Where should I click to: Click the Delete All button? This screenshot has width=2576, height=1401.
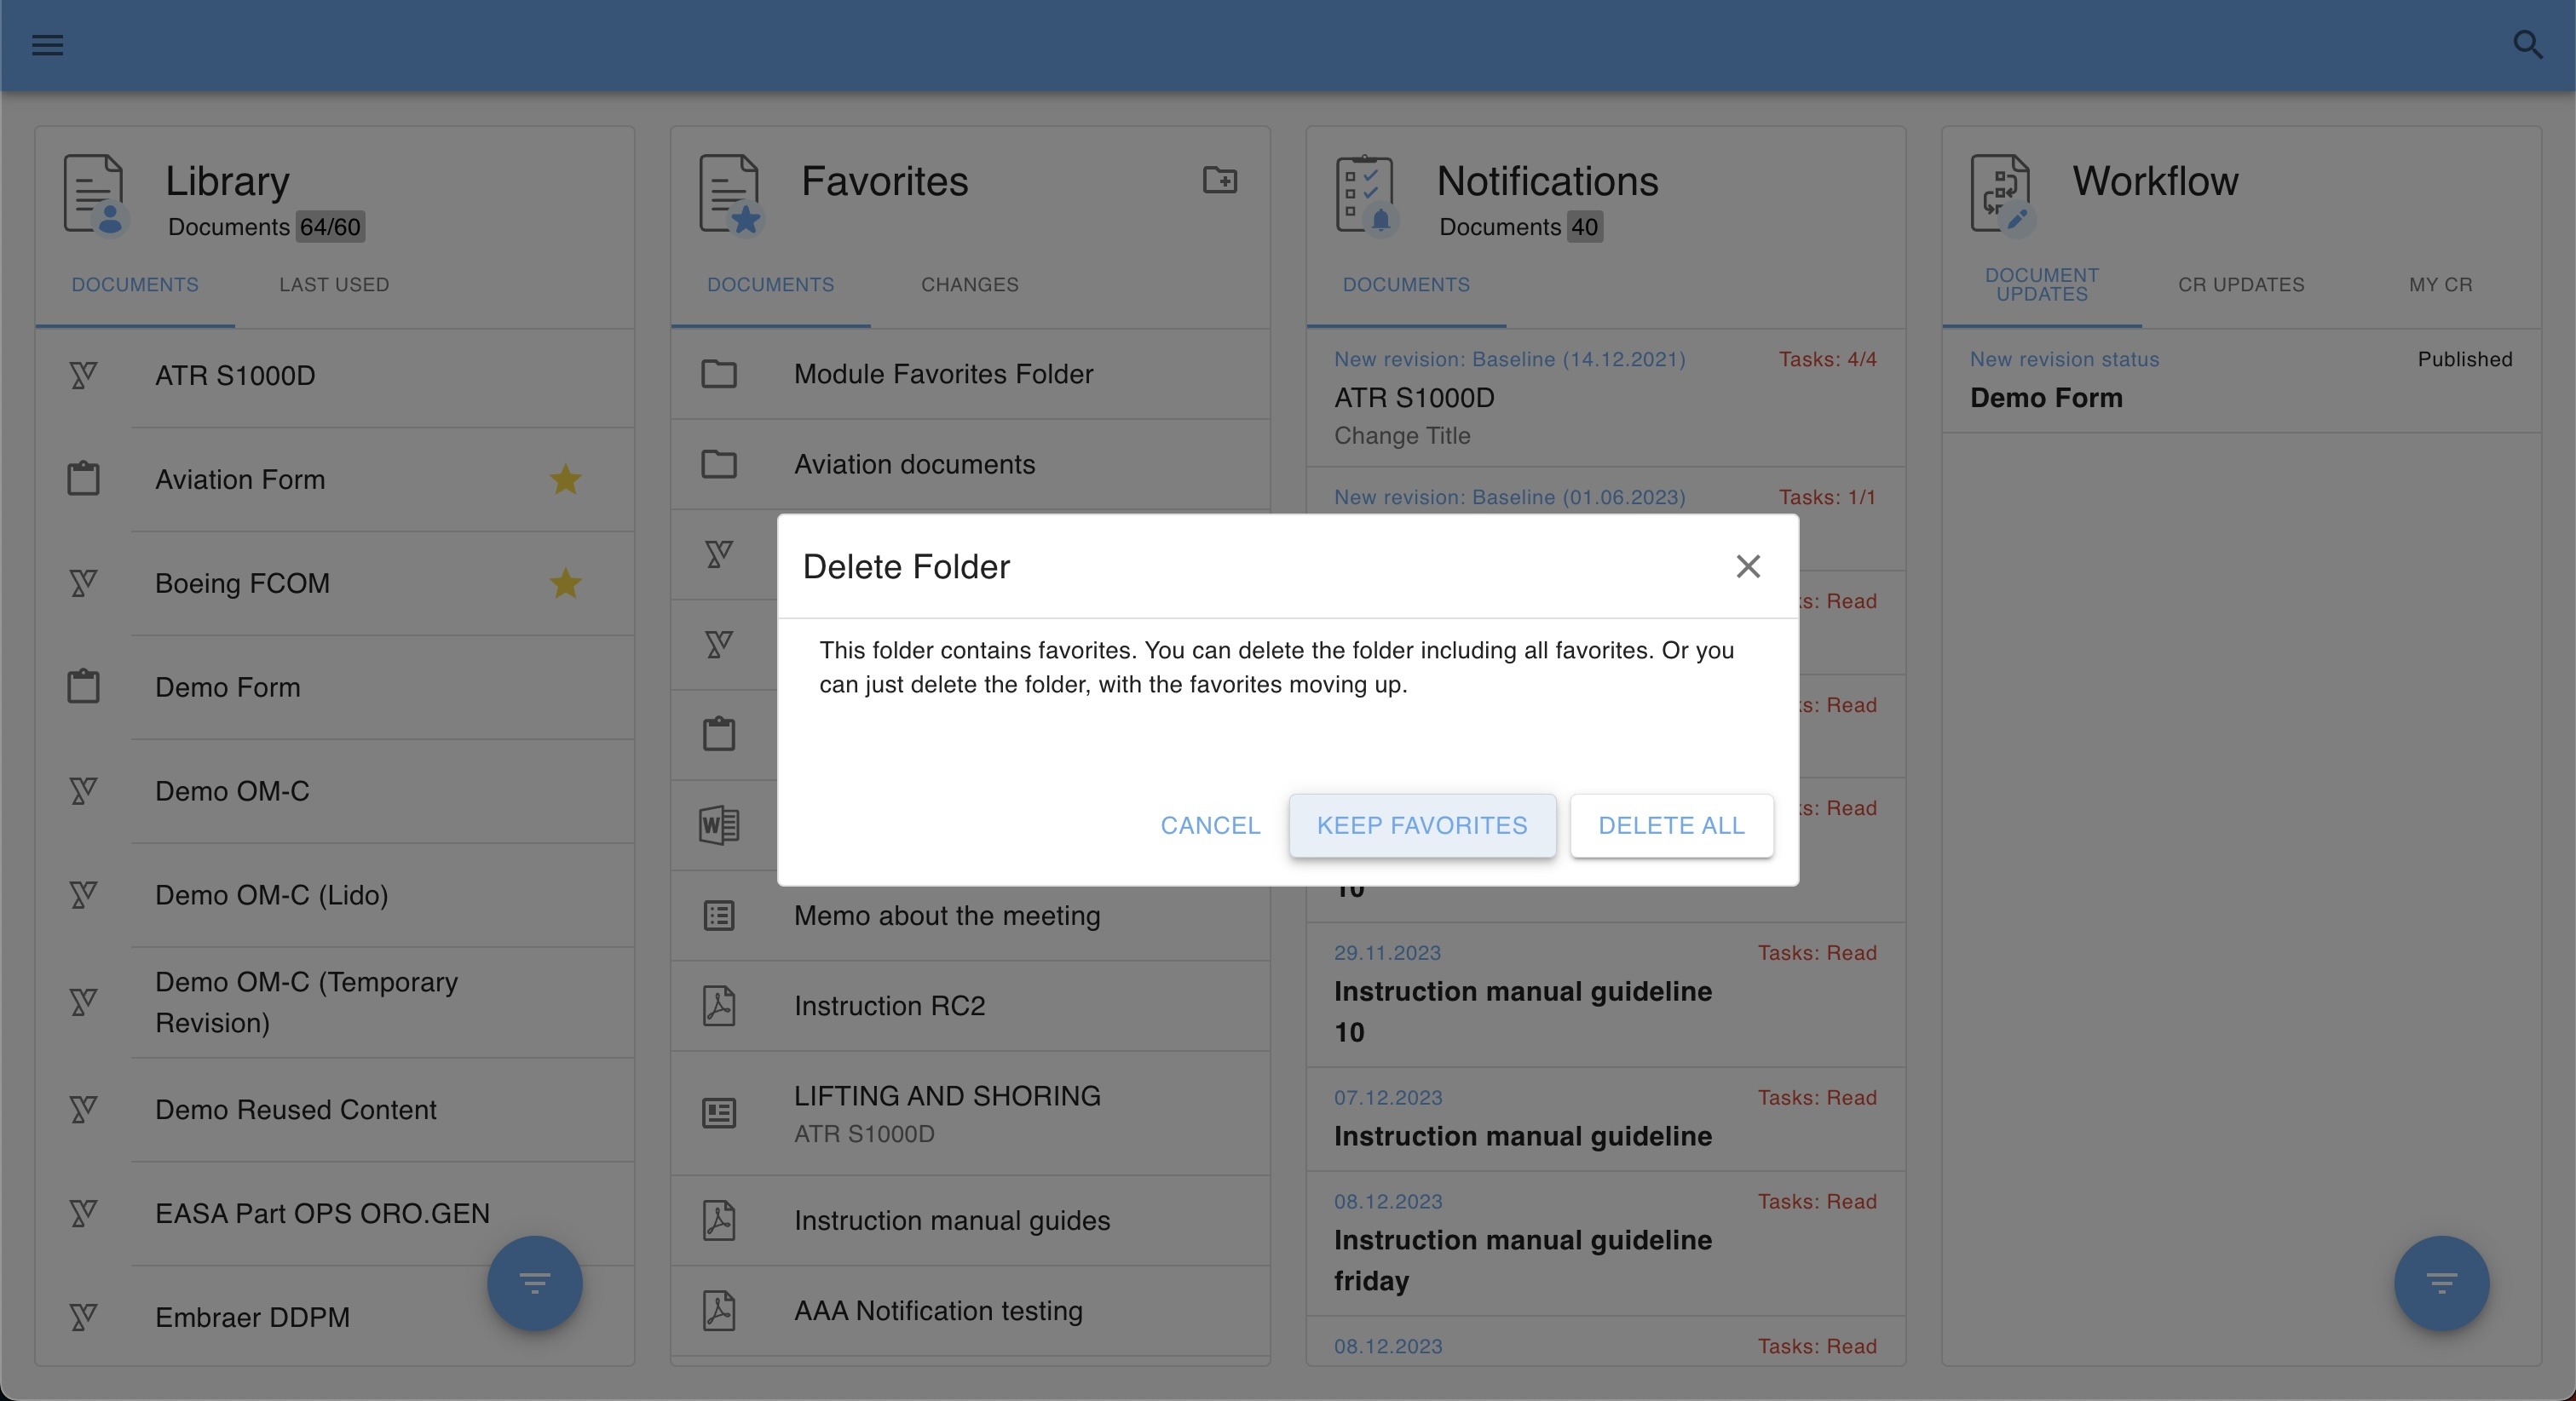(1671, 825)
